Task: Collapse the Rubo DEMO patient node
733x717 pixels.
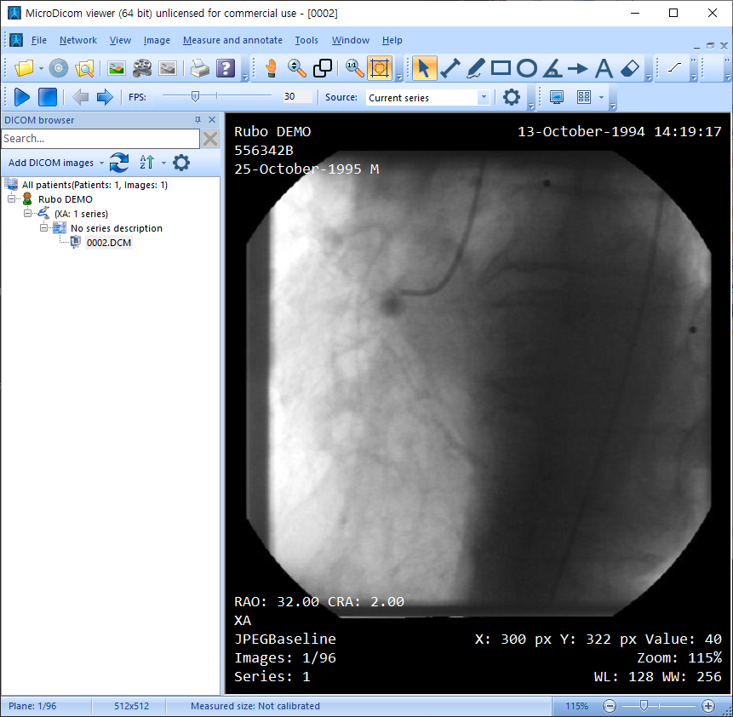Action: pyautogui.click(x=11, y=198)
